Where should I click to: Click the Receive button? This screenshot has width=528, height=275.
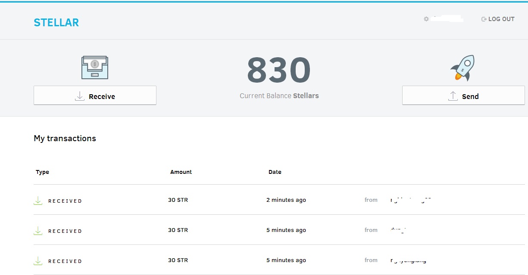[x=95, y=96]
